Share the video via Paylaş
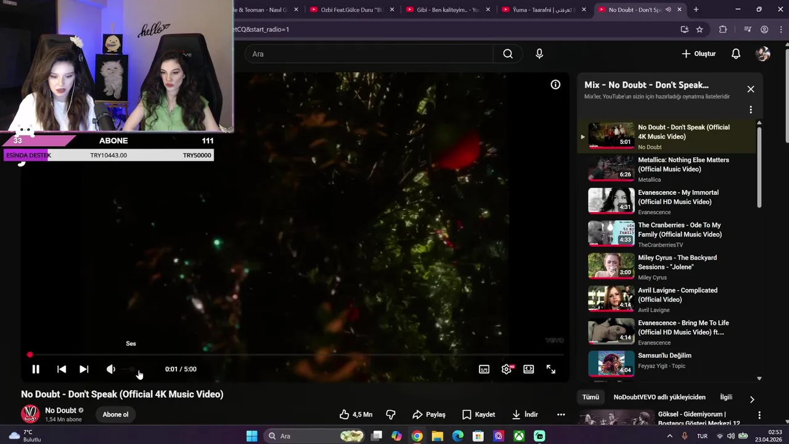The width and height of the screenshot is (789, 444). [429, 414]
